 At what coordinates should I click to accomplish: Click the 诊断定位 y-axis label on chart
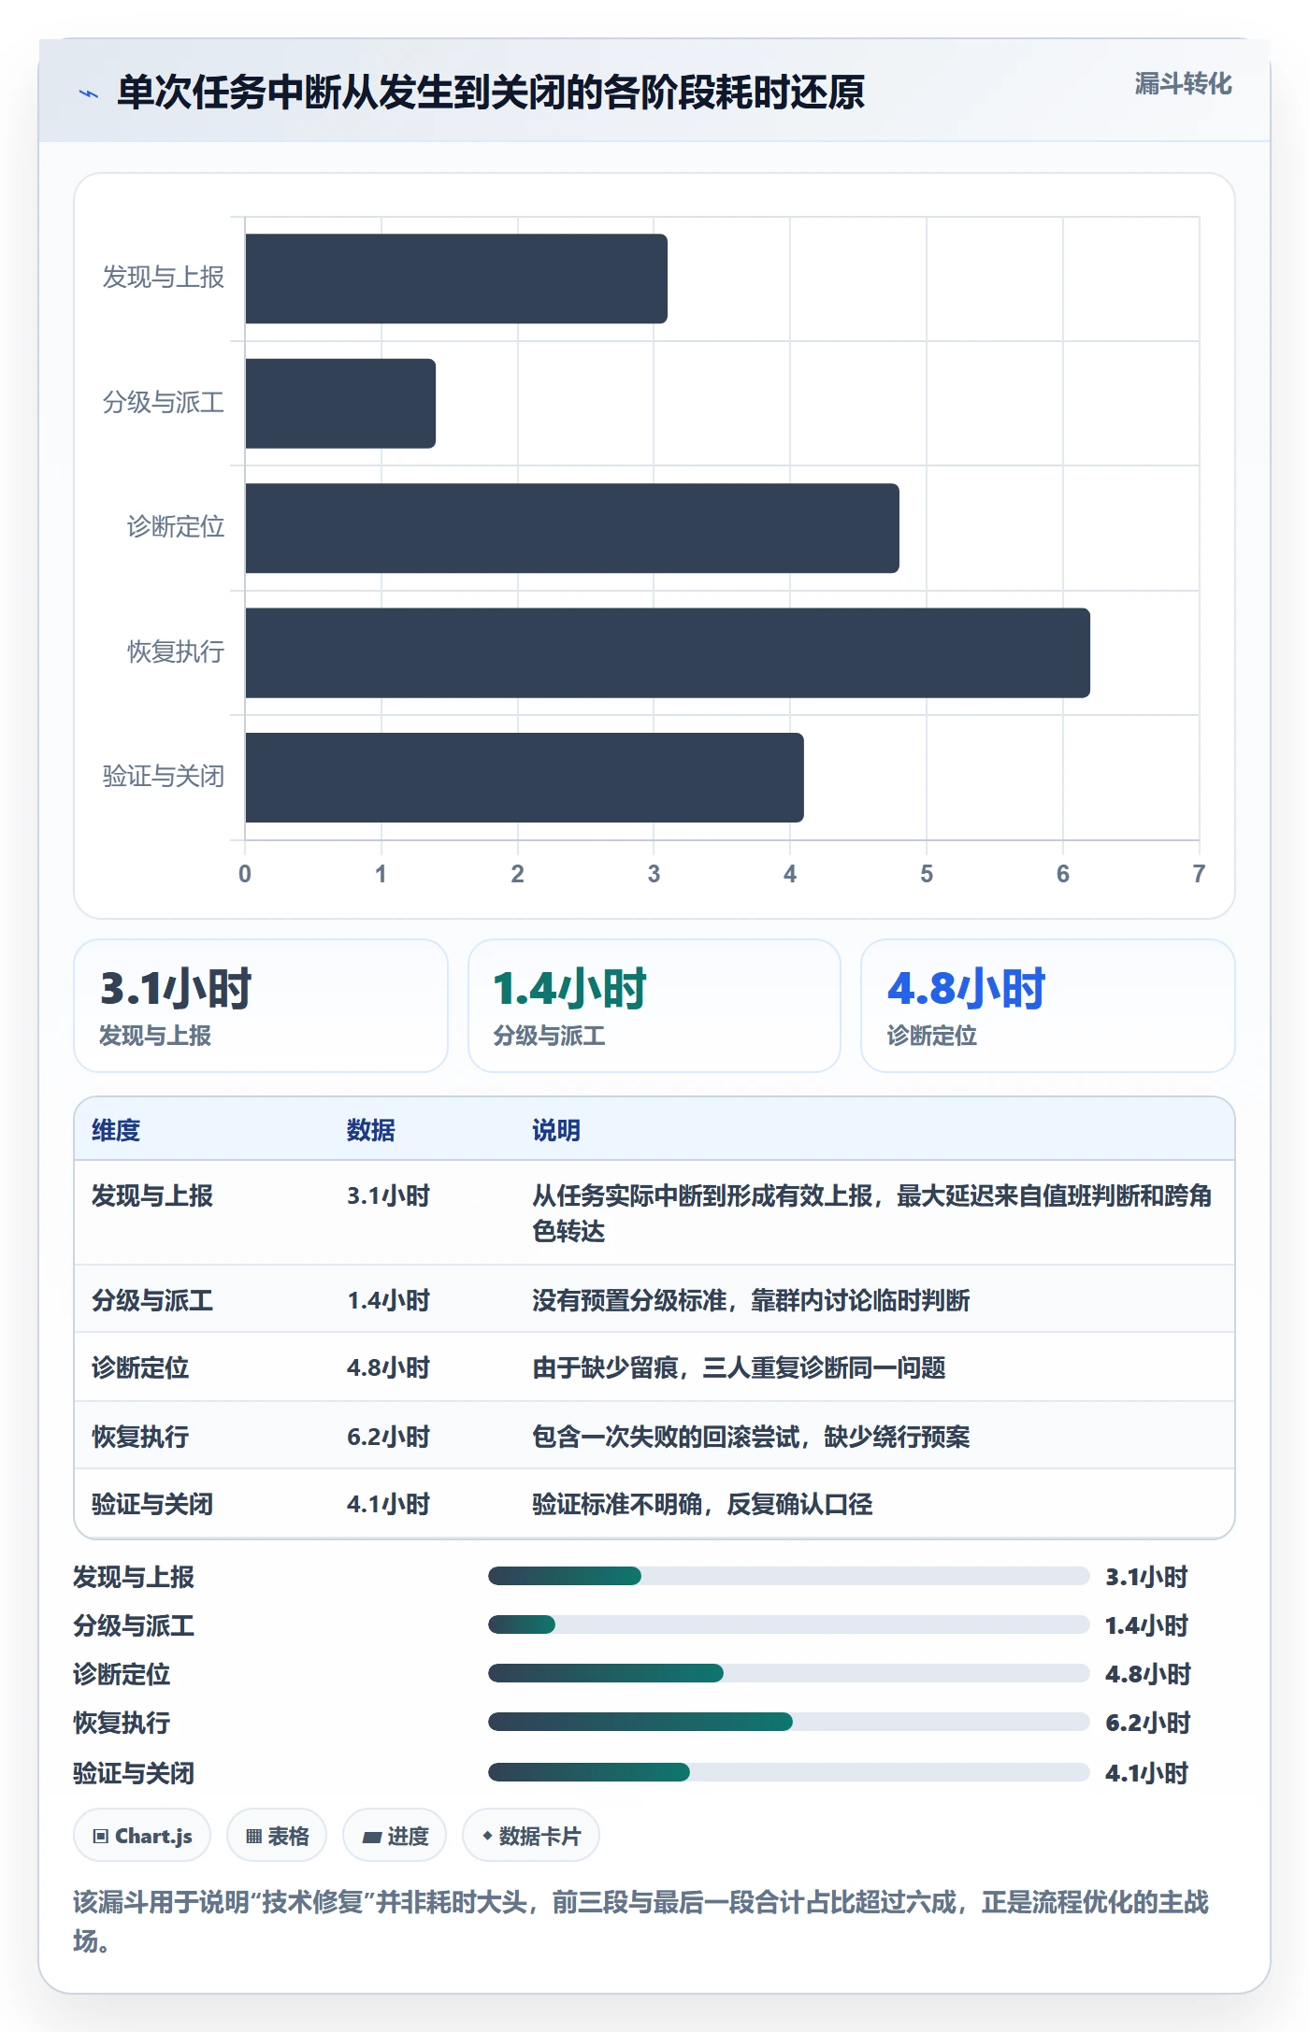click(176, 527)
